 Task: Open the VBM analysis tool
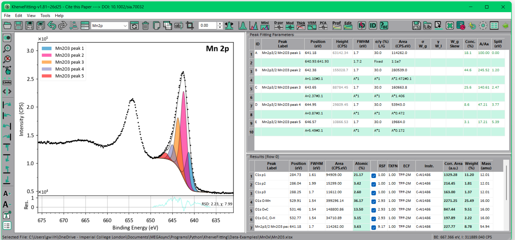click(312, 25)
